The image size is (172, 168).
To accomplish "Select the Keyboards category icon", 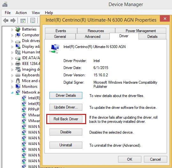I will coord(18,75).
